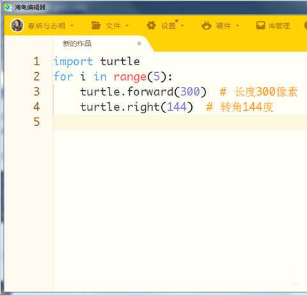Expand the 春娇与志明 account dropdown arrow

[72, 26]
